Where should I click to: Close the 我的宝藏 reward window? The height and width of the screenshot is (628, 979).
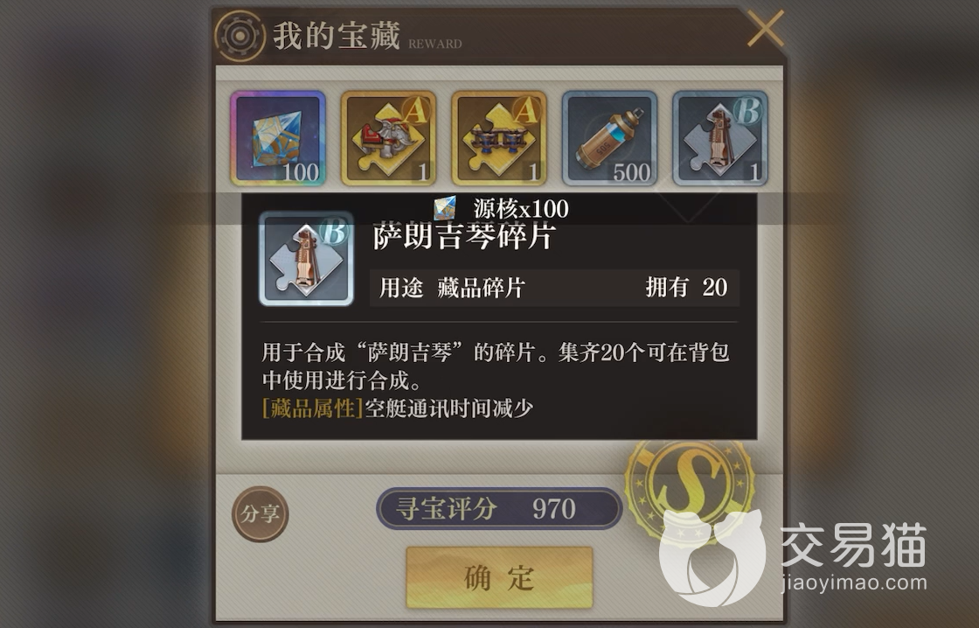click(766, 28)
